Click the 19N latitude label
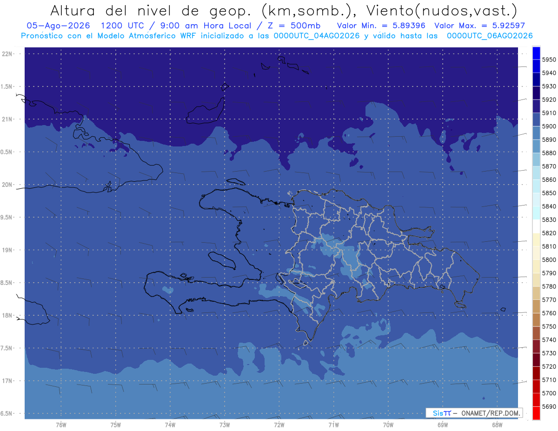The image size is (558, 431). [x=7, y=250]
